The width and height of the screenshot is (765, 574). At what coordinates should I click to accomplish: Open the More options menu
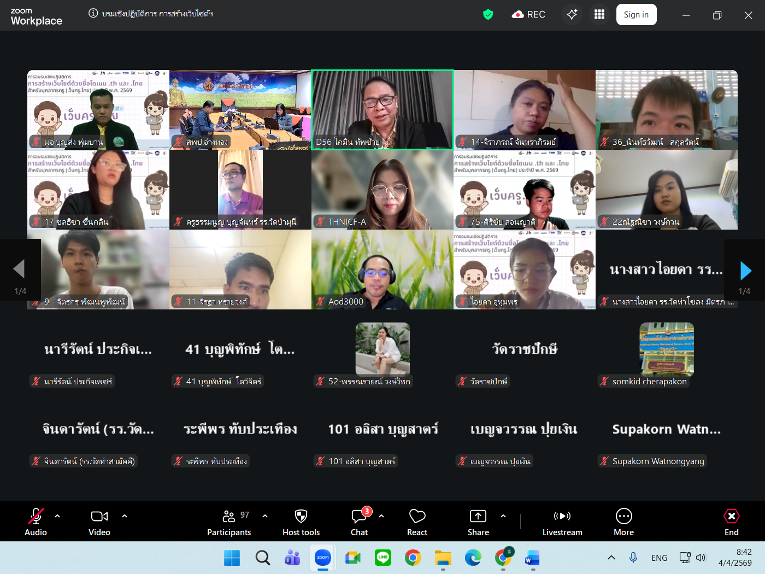623,522
